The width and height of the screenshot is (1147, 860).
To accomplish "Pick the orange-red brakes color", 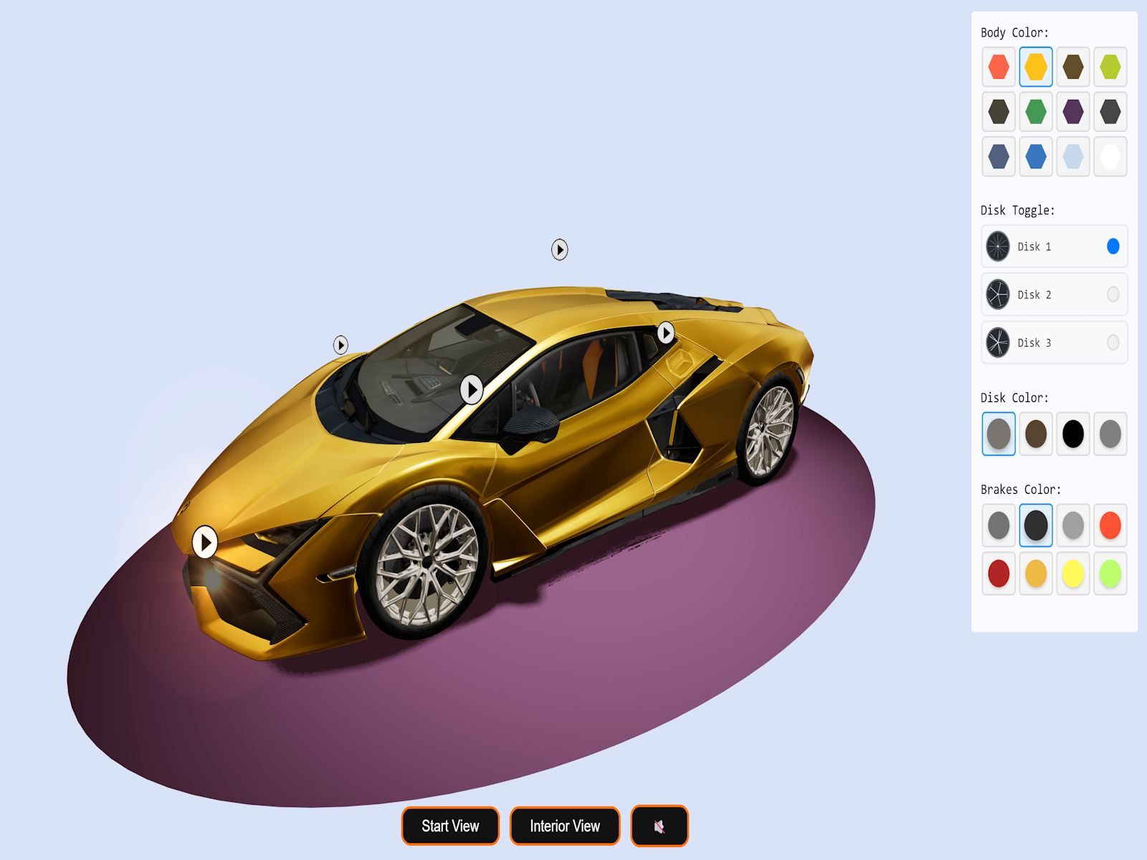I will [x=1110, y=525].
